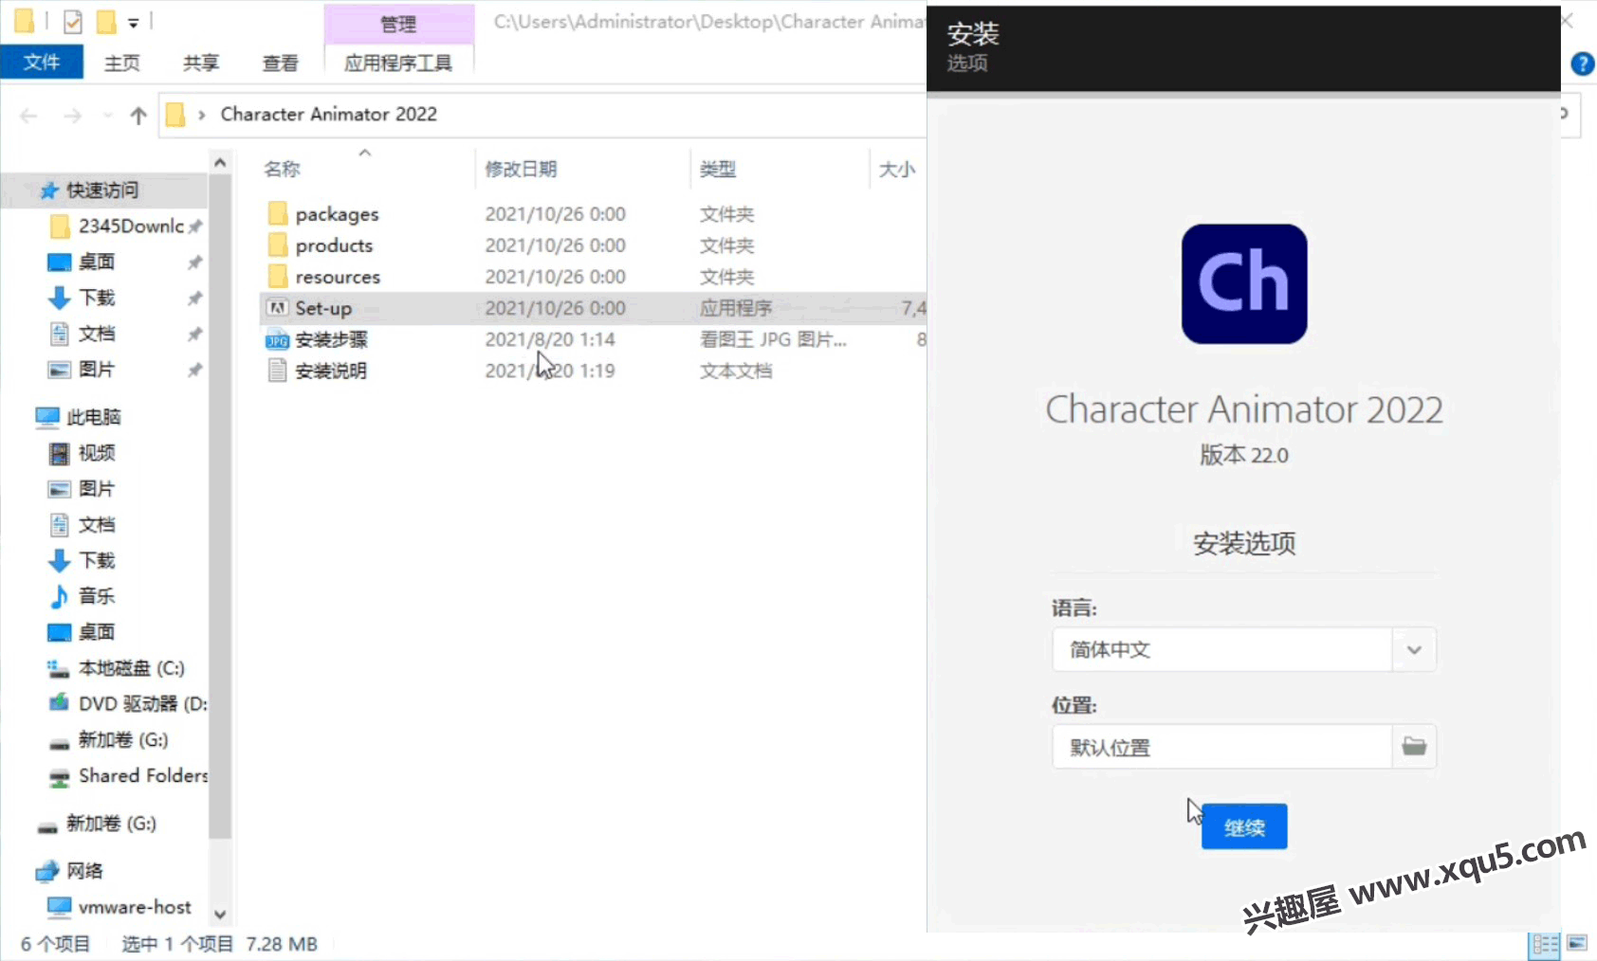
Task: Go back with the Explorer back arrow
Action: pyautogui.click(x=28, y=116)
